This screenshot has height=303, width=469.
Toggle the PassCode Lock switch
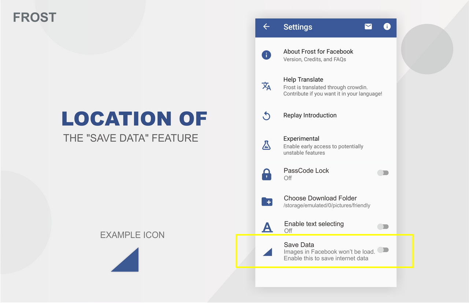(383, 173)
